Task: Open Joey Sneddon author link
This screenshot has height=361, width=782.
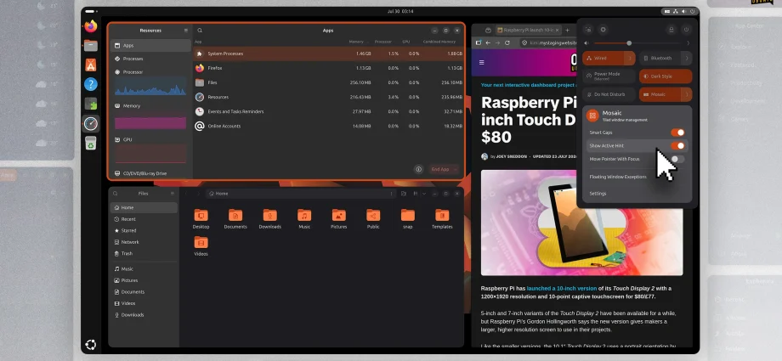Action: coord(511,156)
